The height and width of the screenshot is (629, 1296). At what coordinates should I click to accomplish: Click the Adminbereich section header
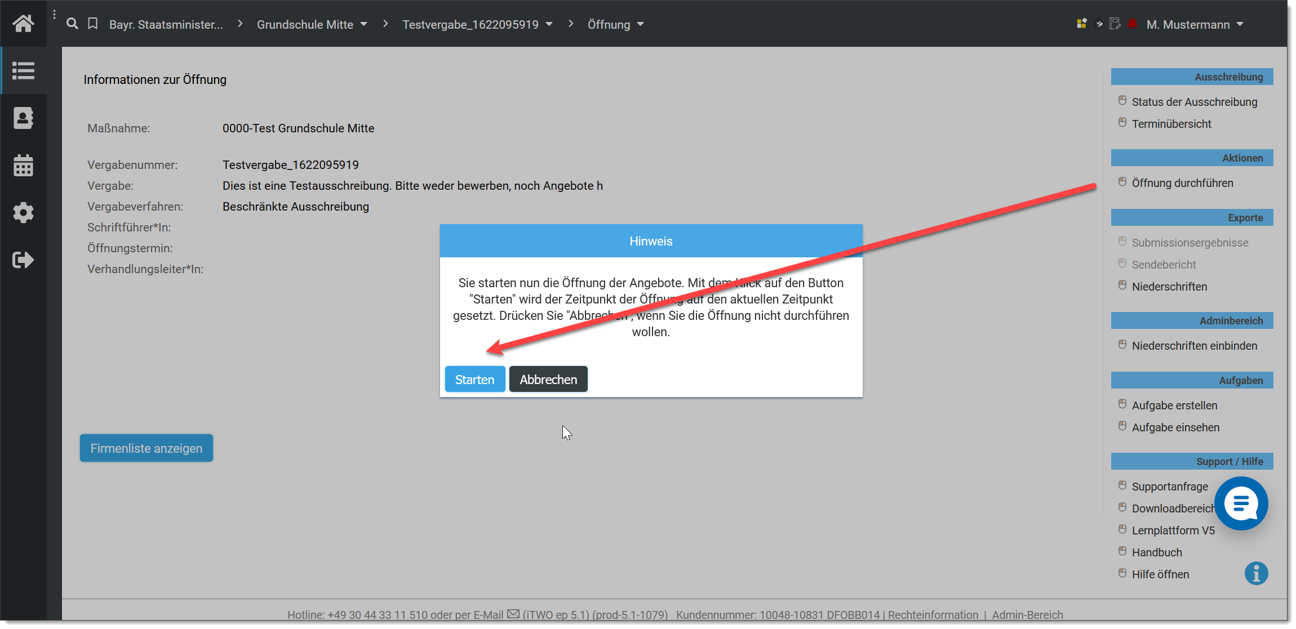1192,321
